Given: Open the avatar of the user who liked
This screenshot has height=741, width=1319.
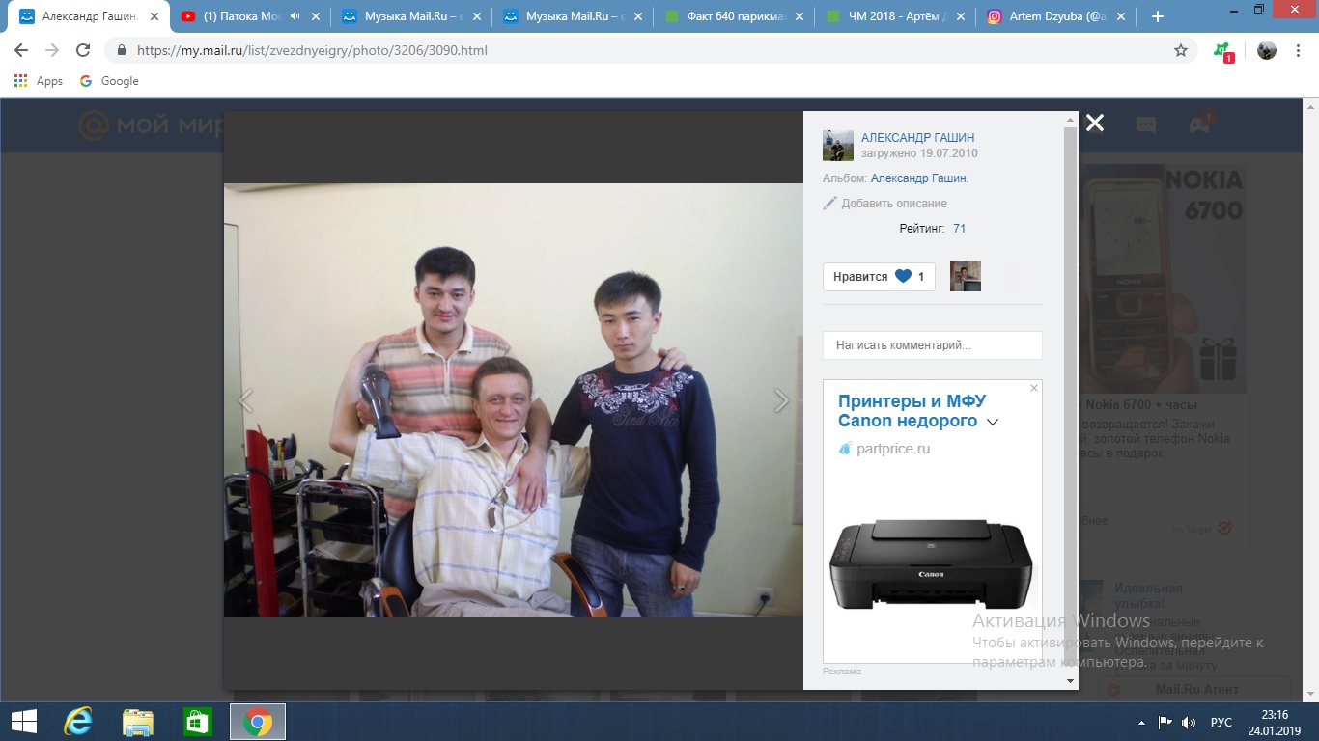Looking at the screenshot, I should click(x=966, y=276).
